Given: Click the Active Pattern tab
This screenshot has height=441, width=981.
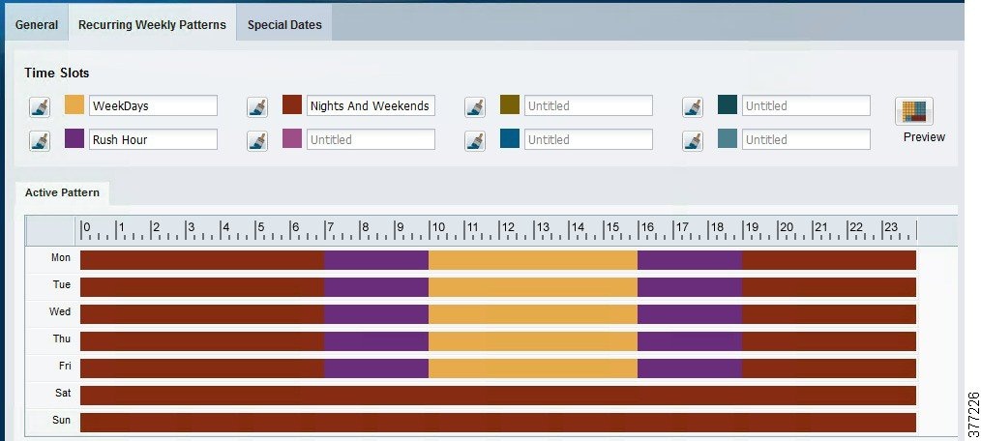Looking at the screenshot, I should tap(62, 193).
